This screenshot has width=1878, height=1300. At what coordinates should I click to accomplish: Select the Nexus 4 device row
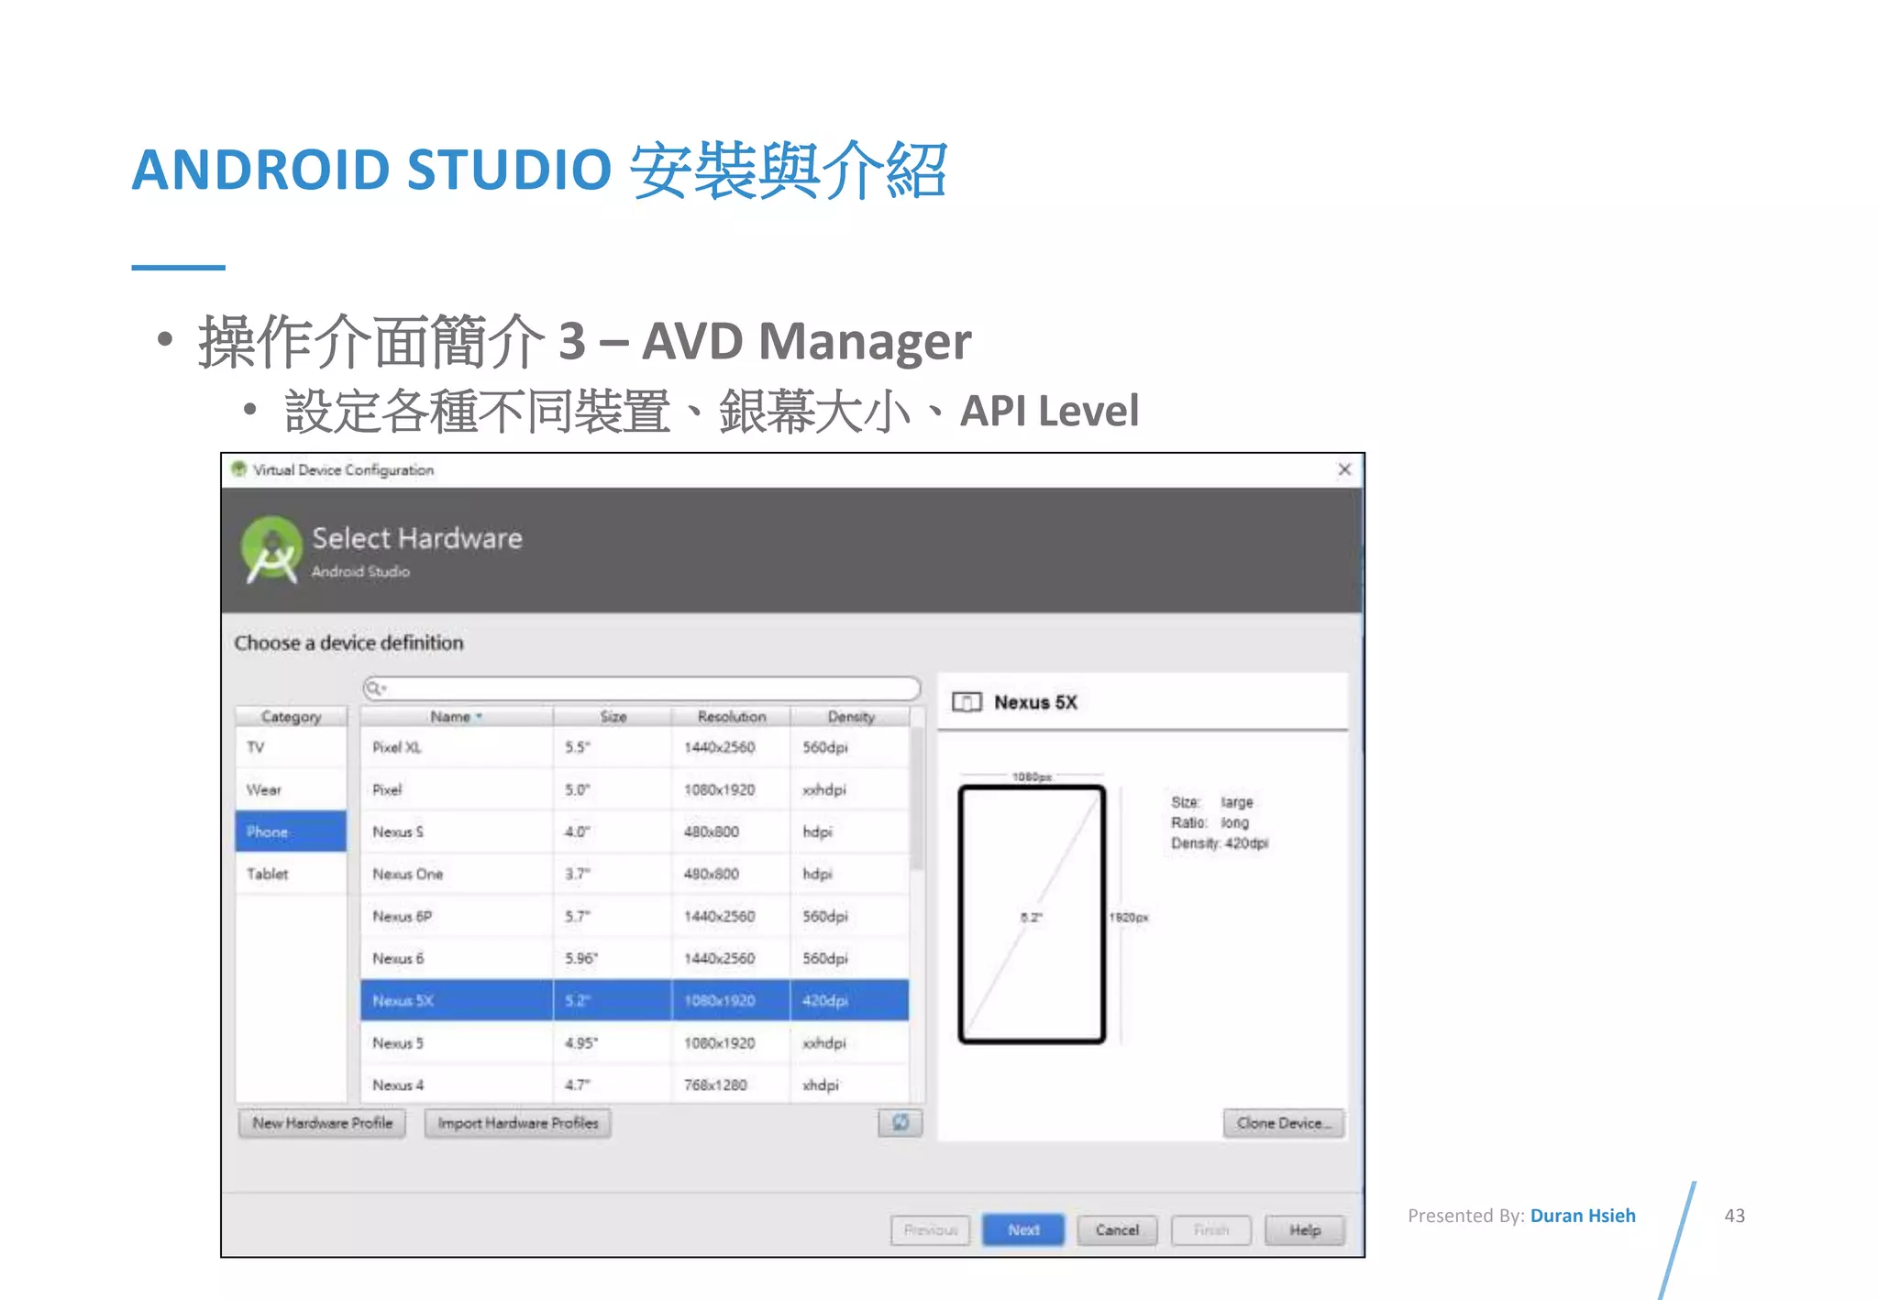(x=635, y=1085)
